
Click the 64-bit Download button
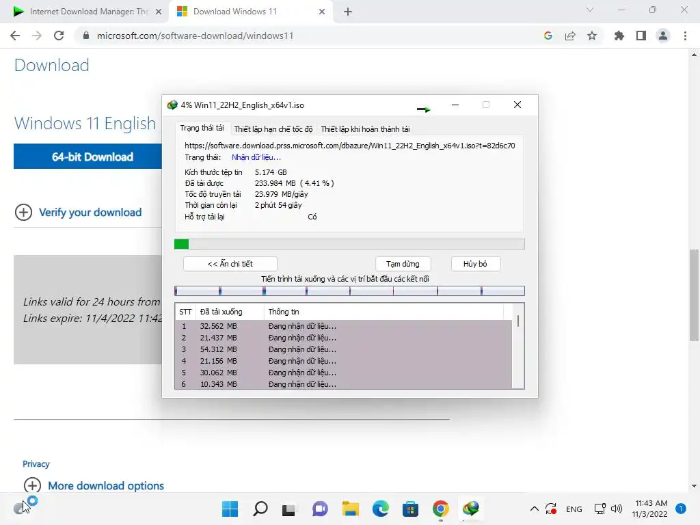point(88,157)
